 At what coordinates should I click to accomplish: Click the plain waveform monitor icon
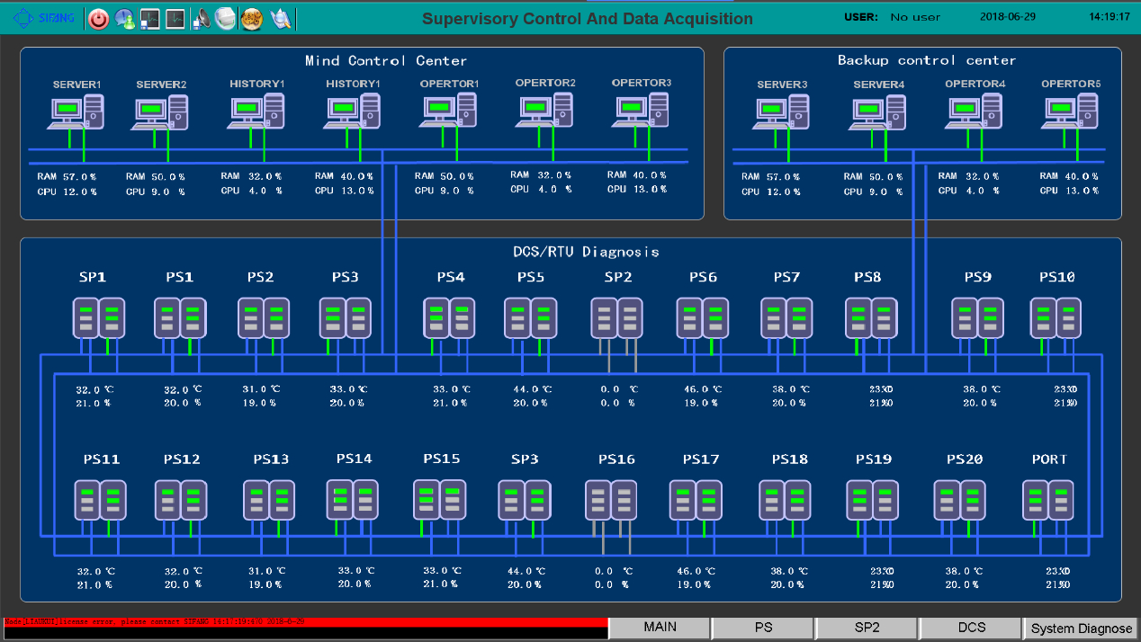[175, 18]
